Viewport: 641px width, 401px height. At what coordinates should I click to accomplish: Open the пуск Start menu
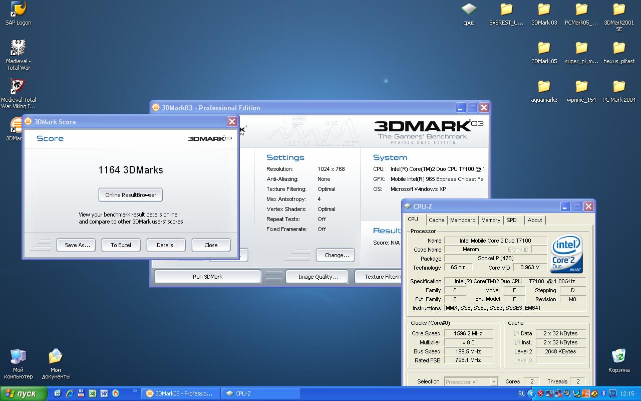pos(24,393)
